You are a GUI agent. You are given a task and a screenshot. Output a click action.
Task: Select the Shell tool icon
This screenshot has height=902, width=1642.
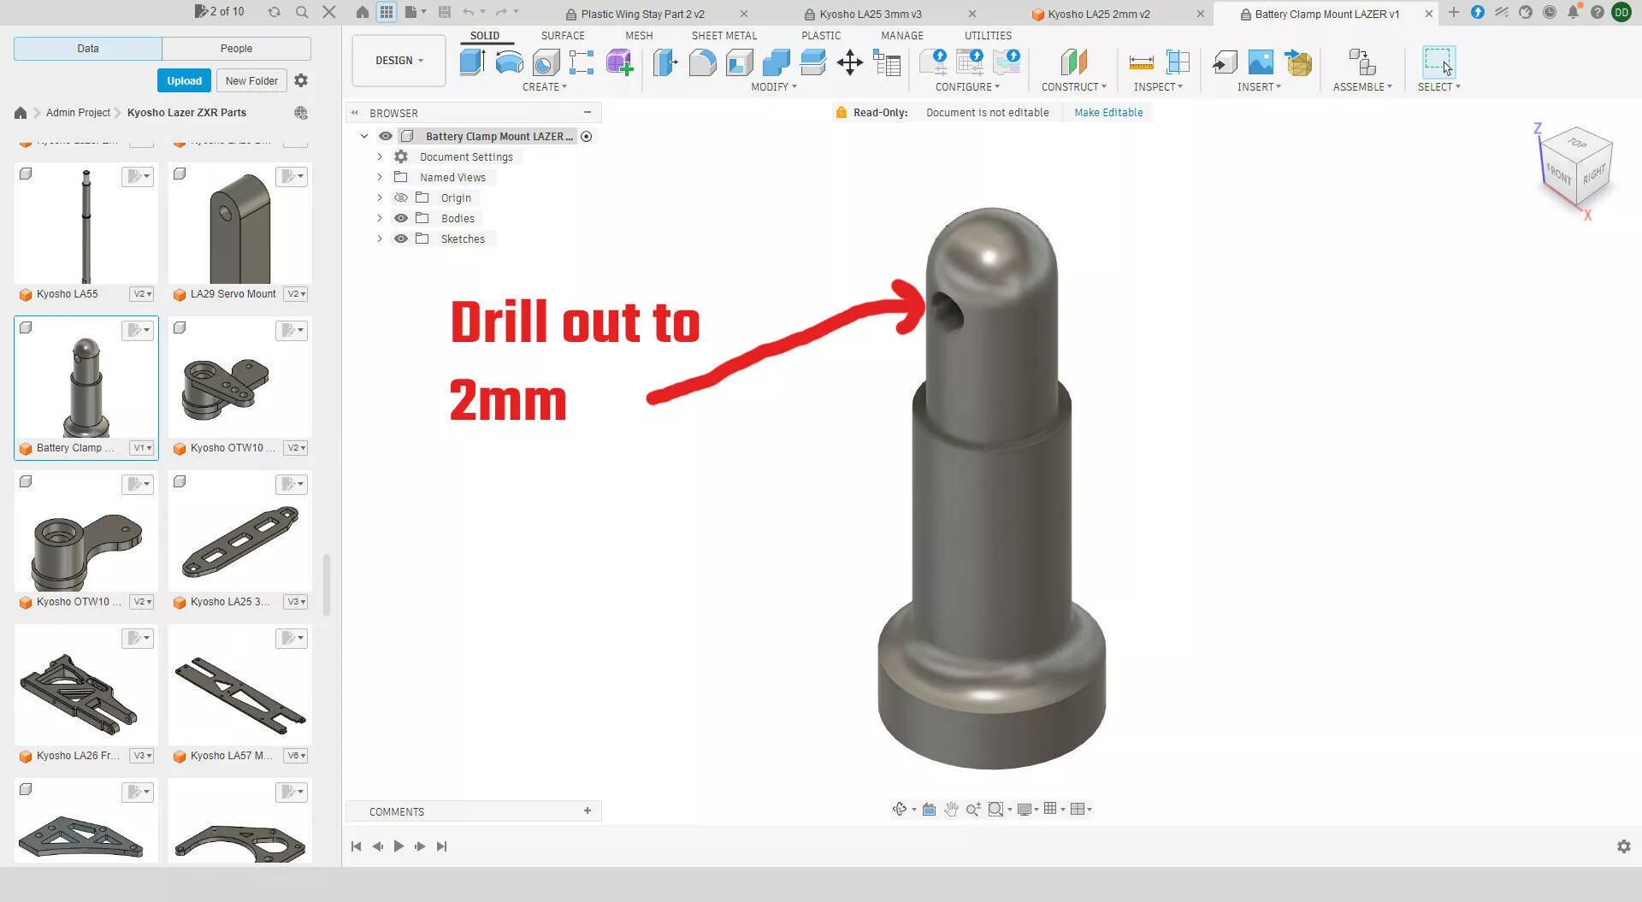point(739,62)
